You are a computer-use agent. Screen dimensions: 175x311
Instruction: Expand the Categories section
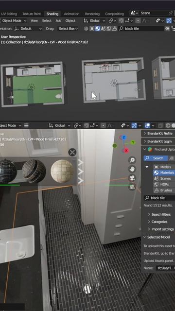pos(157,222)
